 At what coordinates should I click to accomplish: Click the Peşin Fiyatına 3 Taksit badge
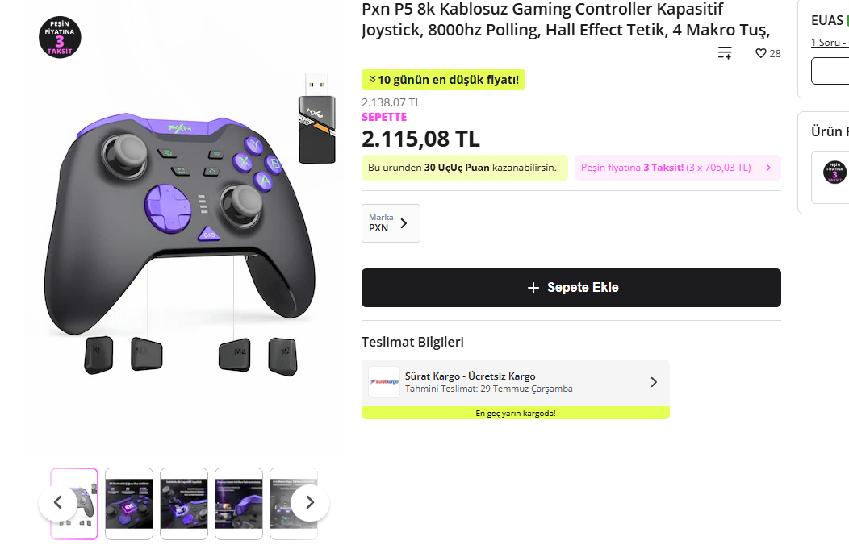point(60,37)
